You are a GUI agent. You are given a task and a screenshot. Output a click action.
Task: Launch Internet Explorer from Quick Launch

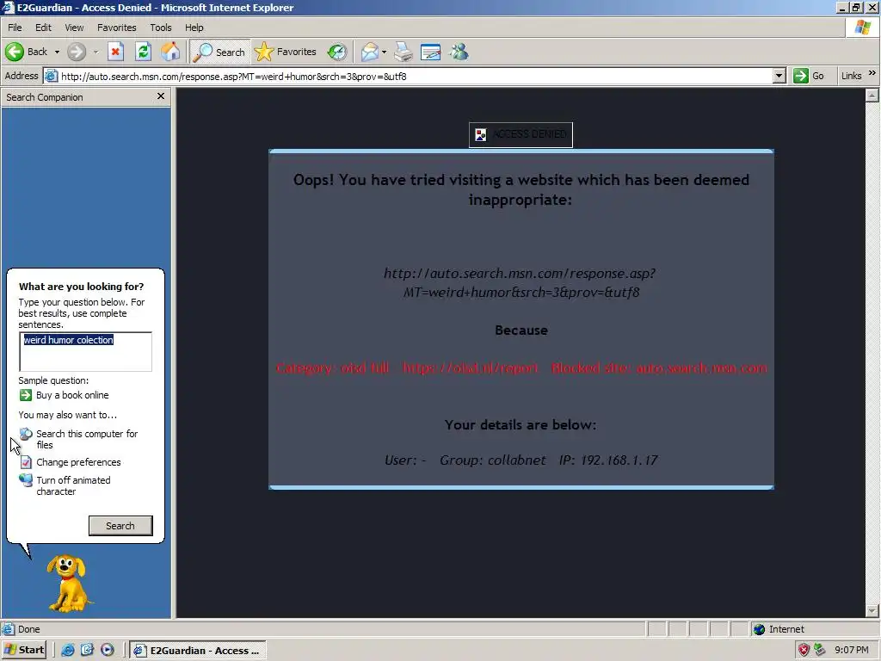[68, 650]
